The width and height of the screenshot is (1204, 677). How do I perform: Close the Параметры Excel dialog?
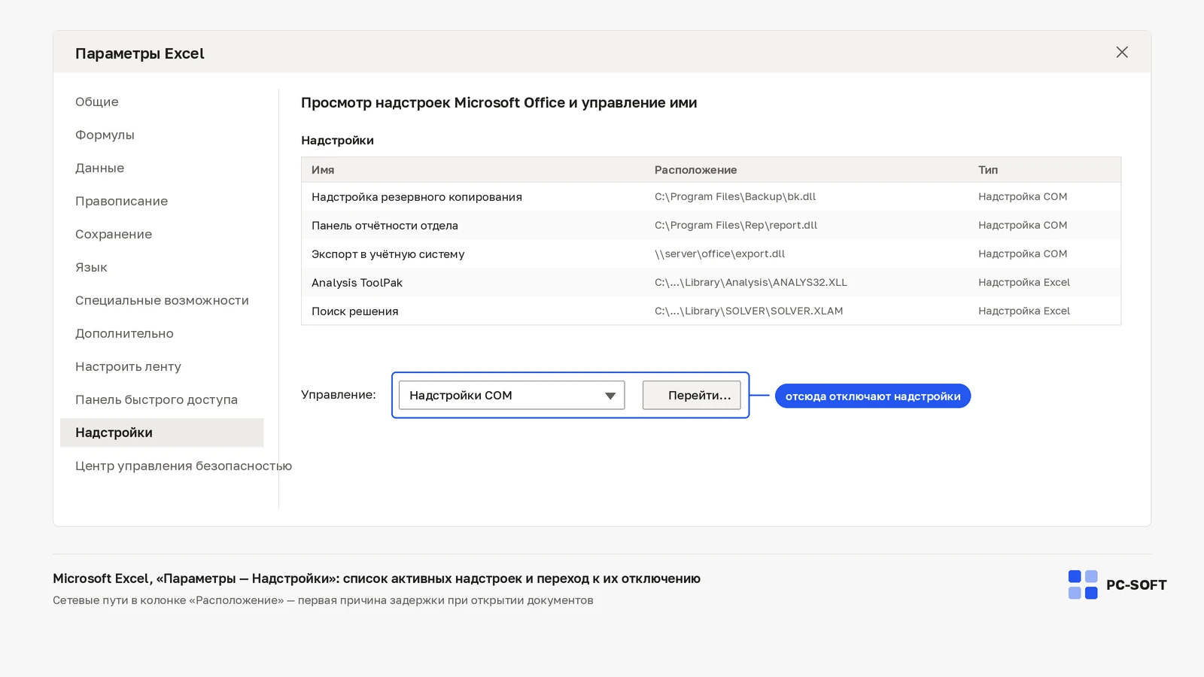(1121, 53)
